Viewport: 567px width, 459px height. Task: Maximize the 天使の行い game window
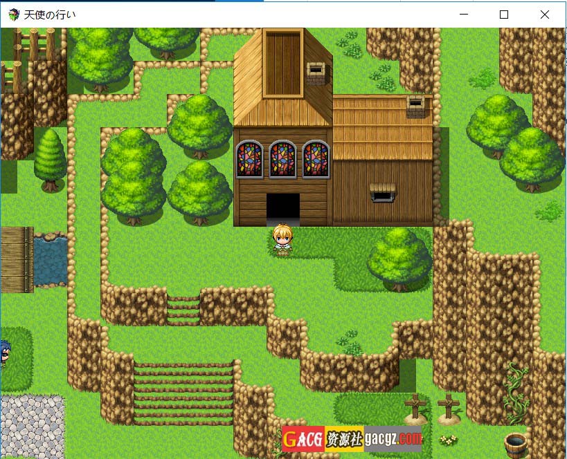pyautogui.click(x=504, y=15)
